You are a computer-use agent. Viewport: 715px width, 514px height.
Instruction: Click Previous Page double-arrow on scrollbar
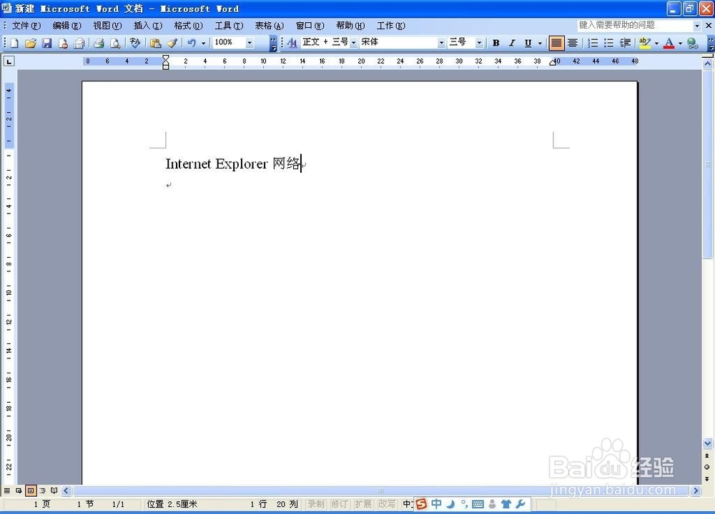coord(707,455)
